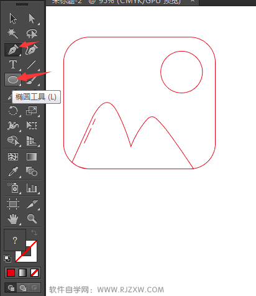
Task: Click the Fill box showing question mark
Action: 15,240
